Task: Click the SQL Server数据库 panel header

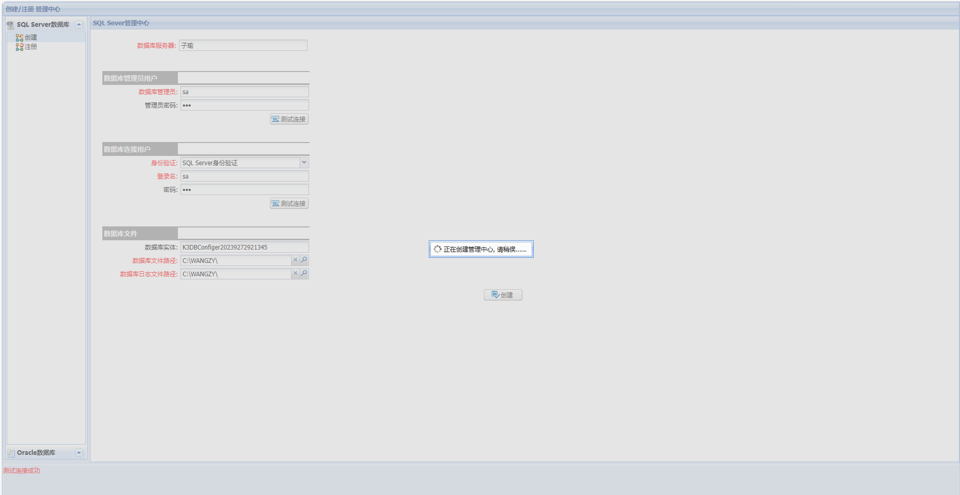Action: coord(46,24)
